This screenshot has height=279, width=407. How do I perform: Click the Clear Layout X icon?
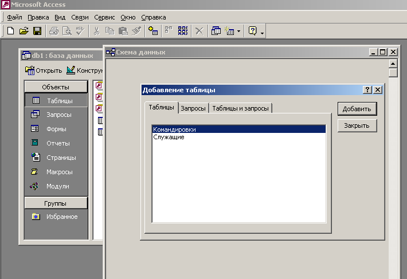(199, 31)
